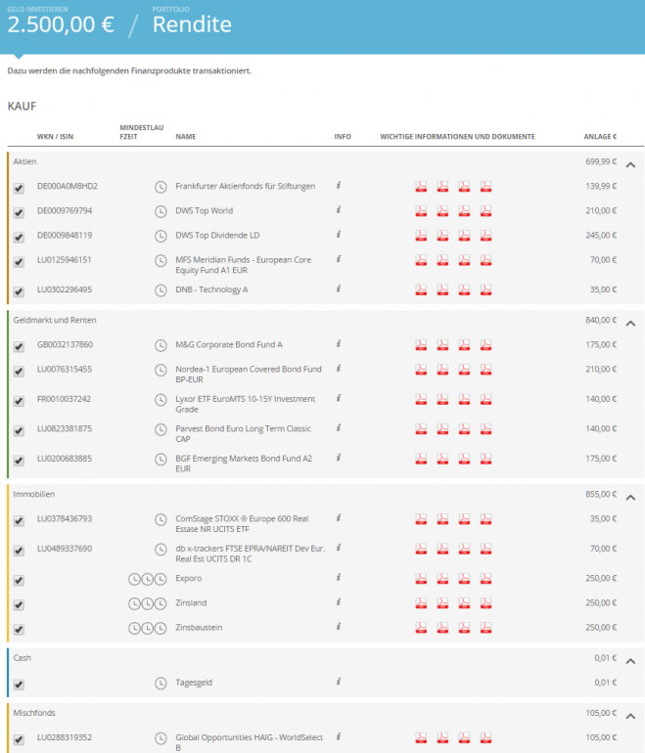
Task: Open third PDF document for Zinsland
Action: (464, 602)
